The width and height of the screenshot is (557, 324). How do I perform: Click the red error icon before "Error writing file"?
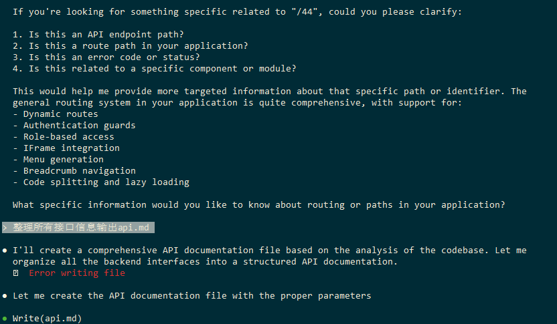click(x=15, y=273)
